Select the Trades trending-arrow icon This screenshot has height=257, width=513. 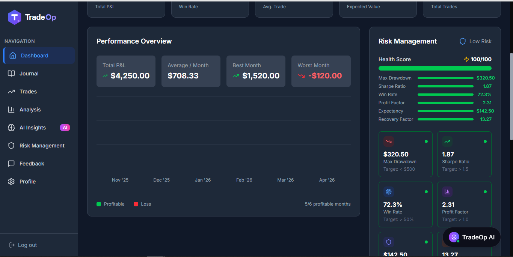tap(12, 92)
